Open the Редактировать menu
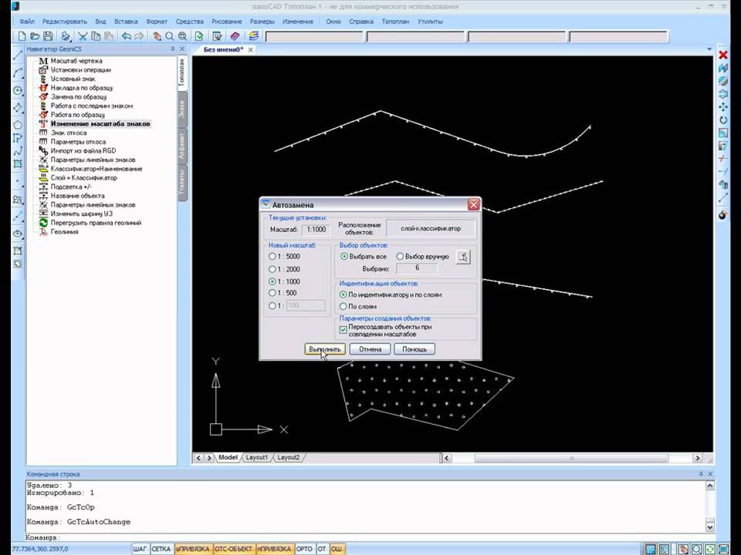Screen dimensions: 741x555 point(65,22)
